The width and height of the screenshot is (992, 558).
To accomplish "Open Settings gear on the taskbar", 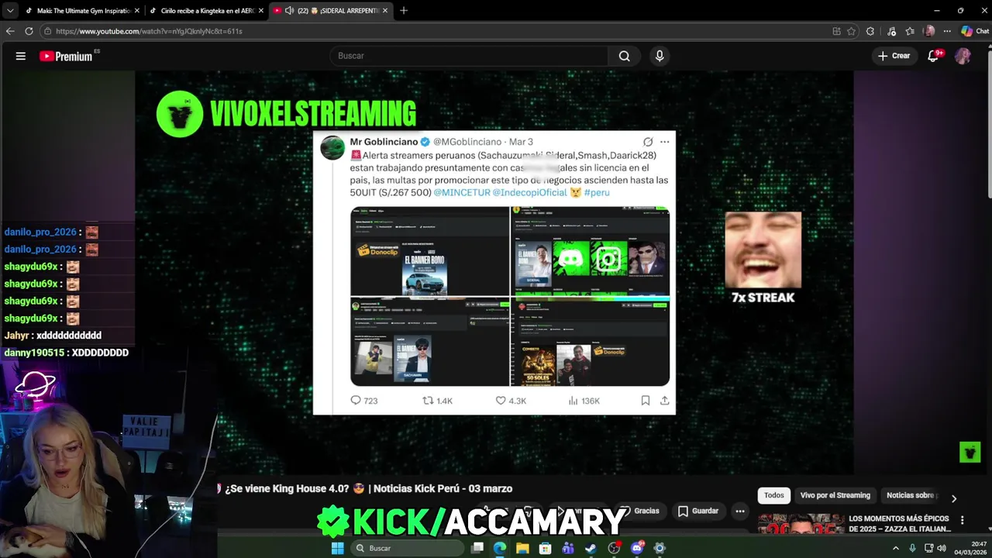I will [660, 548].
